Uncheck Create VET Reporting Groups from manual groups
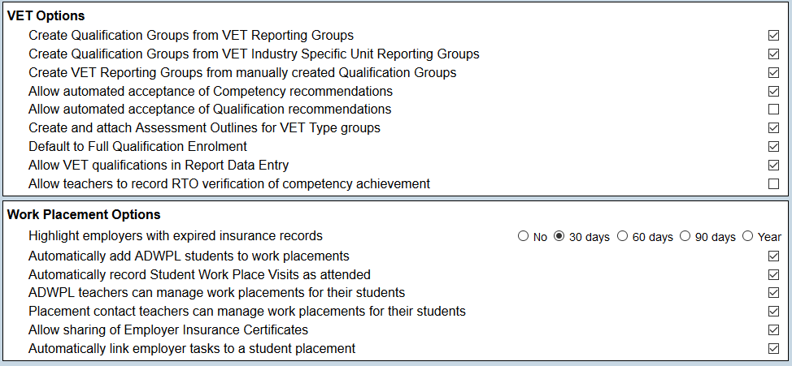Screen dimensions: 792x366 (x=773, y=73)
